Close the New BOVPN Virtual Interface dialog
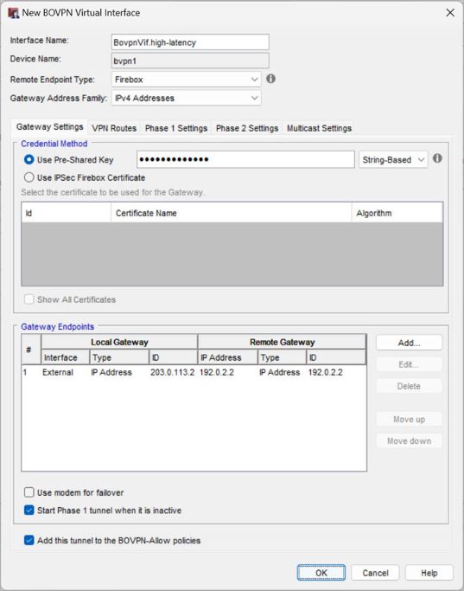464x591 pixels. [450, 13]
